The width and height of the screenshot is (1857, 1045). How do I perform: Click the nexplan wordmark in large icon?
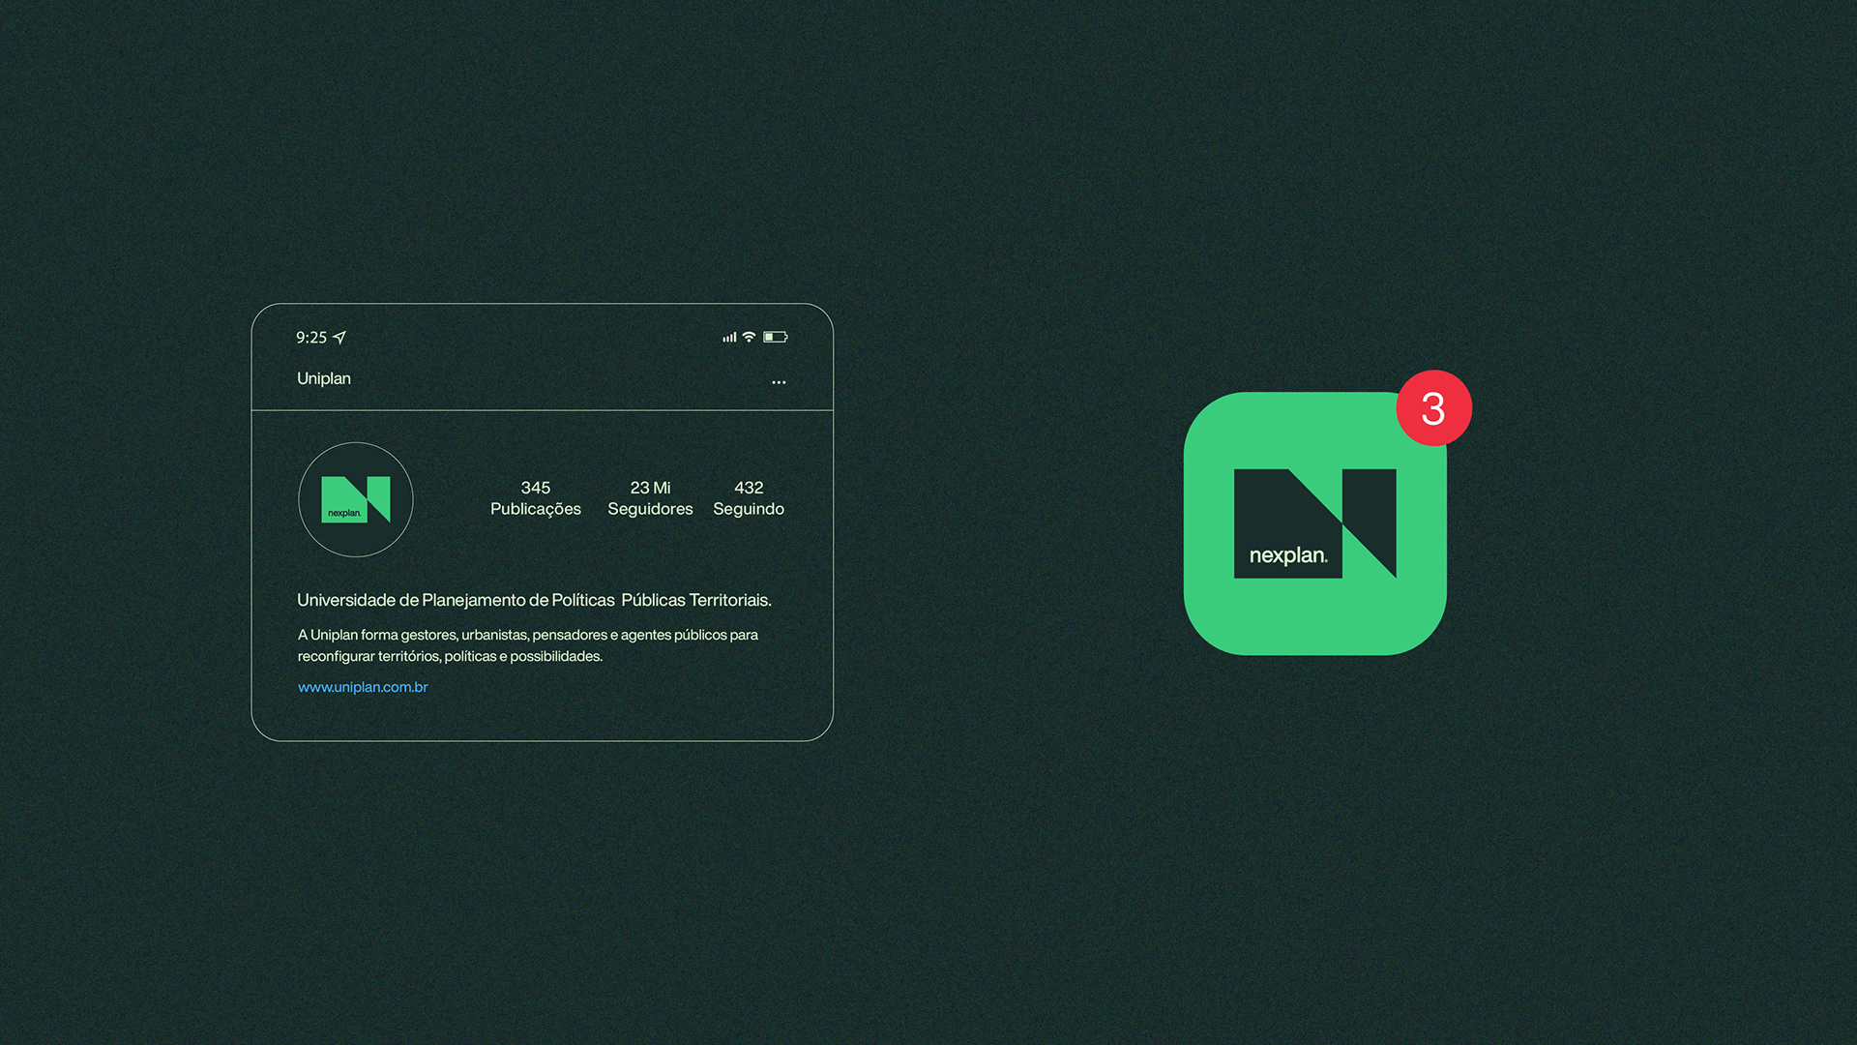[1288, 555]
